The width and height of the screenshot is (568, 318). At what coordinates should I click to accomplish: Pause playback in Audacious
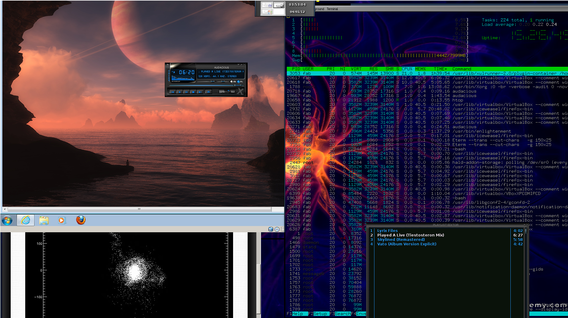[x=186, y=92]
